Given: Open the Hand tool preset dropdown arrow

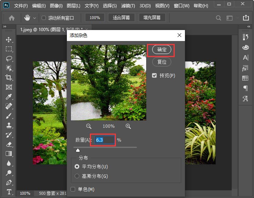Looking at the screenshot, I should tap(34, 18).
